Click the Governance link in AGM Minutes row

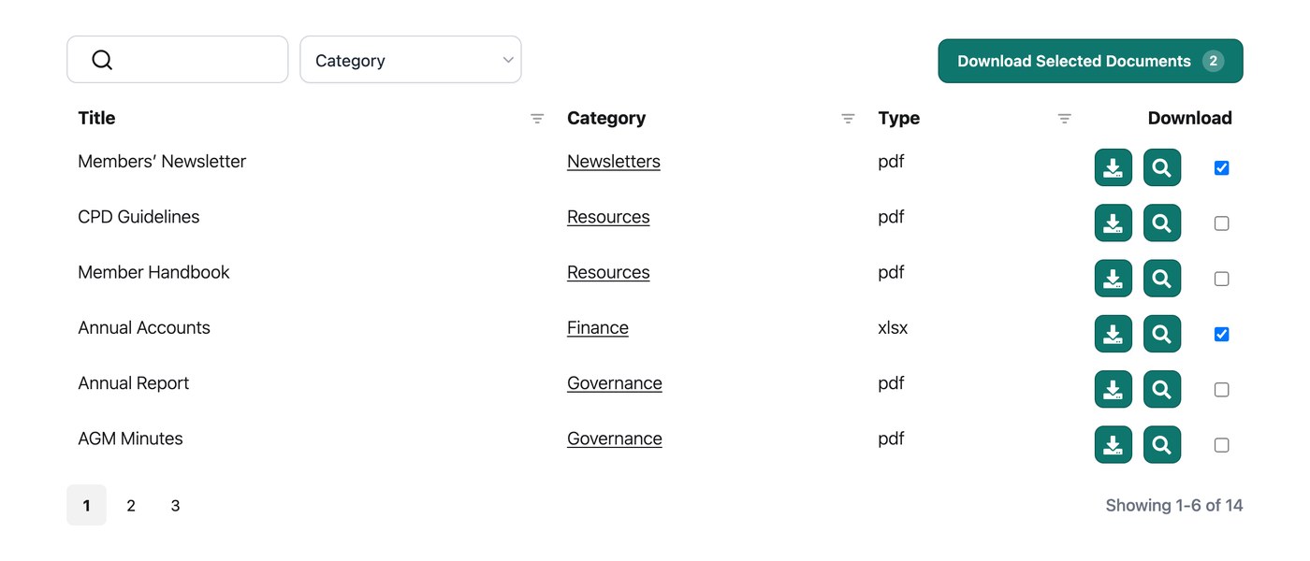615,439
